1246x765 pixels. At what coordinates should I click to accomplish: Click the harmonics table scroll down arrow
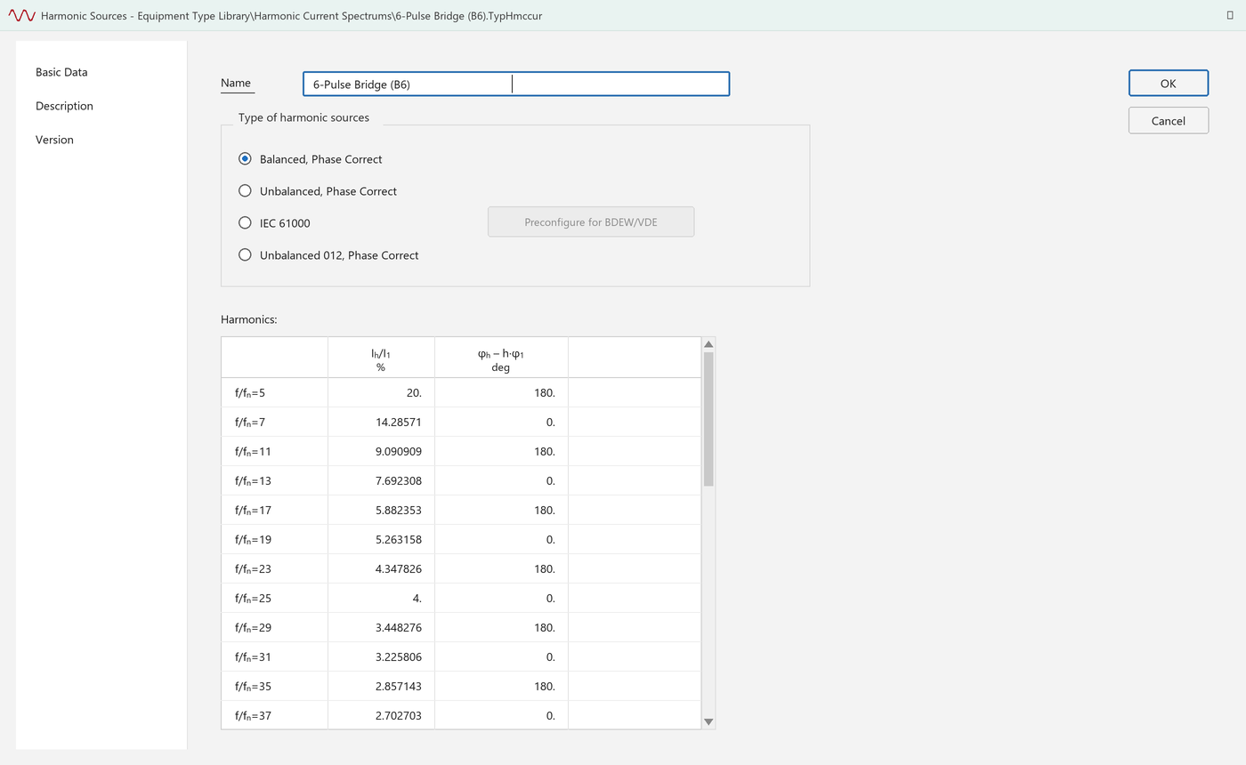click(x=708, y=721)
